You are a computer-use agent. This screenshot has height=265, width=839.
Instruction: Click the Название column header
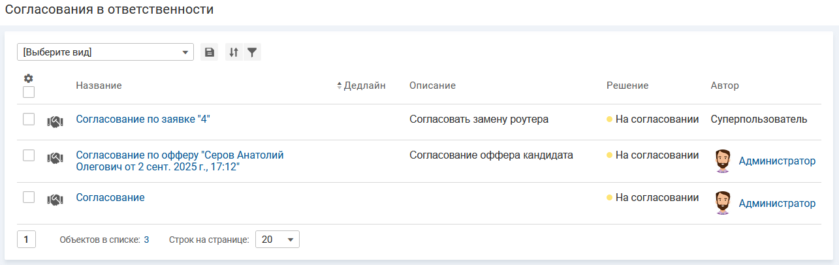pyautogui.click(x=99, y=86)
